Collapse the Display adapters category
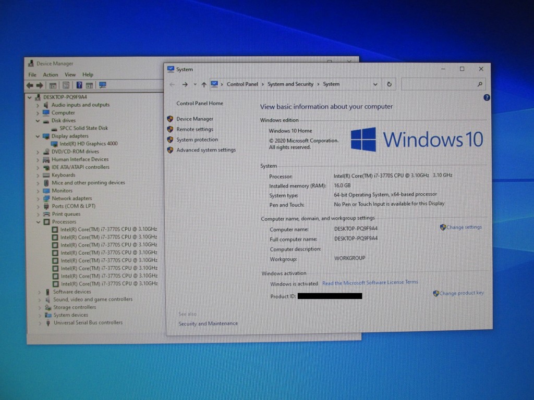This screenshot has height=400, width=534. pyautogui.click(x=38, y=136)
